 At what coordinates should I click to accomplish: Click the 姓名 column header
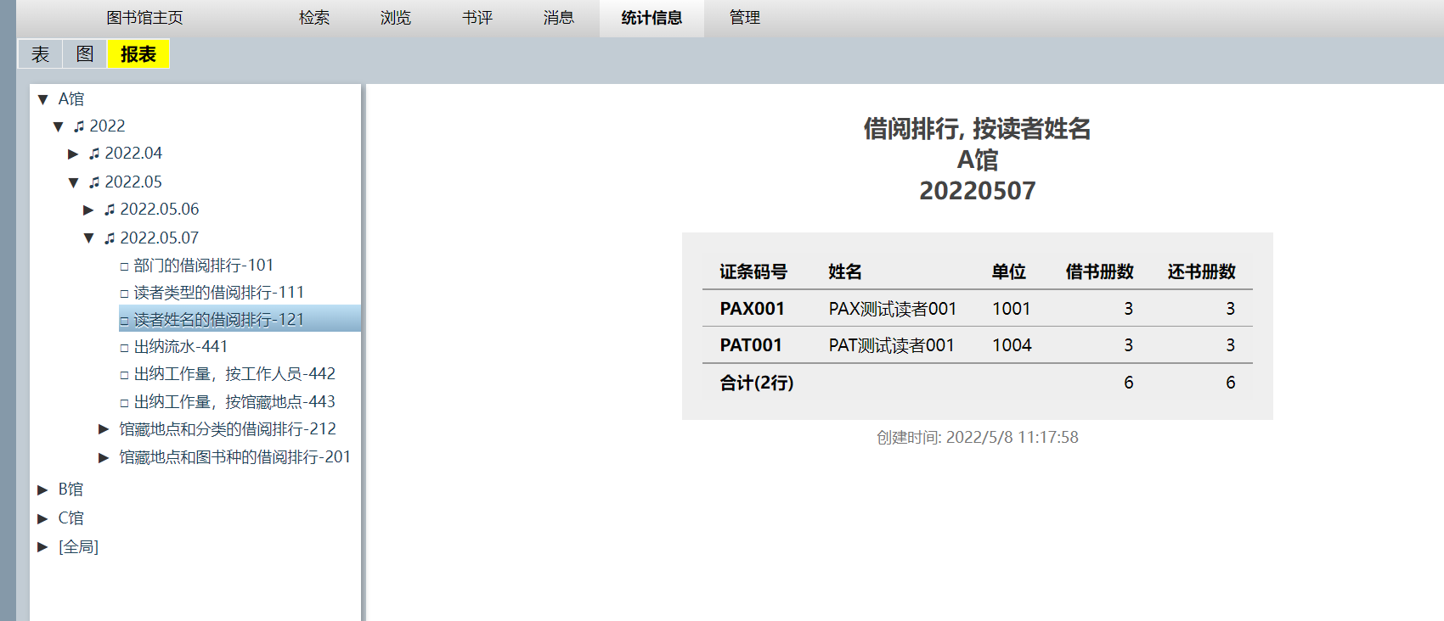845,271
